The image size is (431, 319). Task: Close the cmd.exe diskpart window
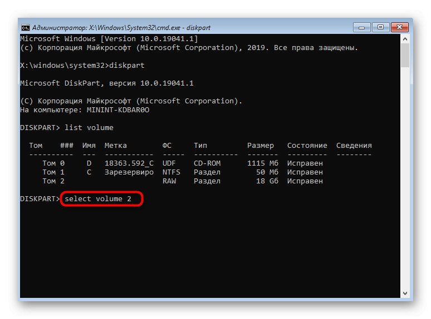point(400,27)
